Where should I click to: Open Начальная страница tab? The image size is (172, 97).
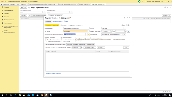(8, 4)
